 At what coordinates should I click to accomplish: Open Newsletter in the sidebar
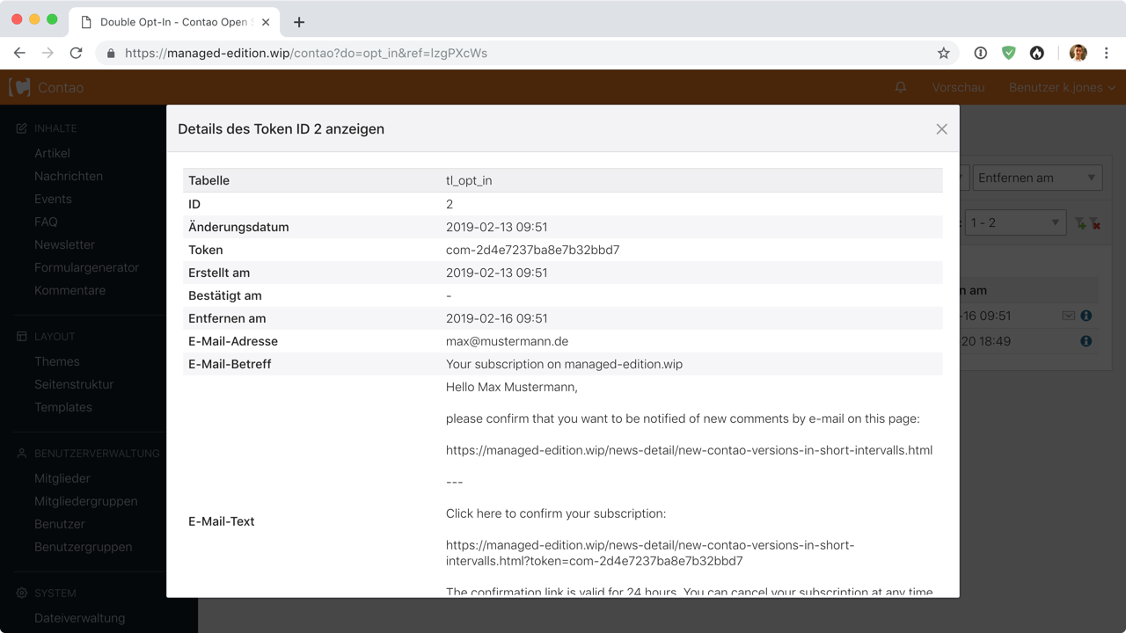[64, 244]
